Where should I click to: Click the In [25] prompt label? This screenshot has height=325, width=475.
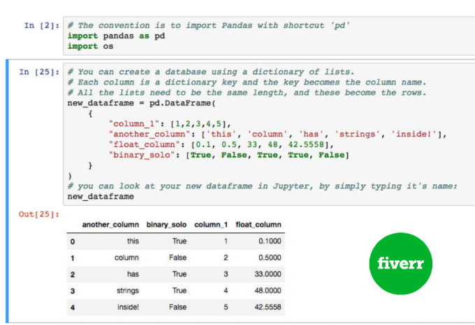(x=39, y=72)
